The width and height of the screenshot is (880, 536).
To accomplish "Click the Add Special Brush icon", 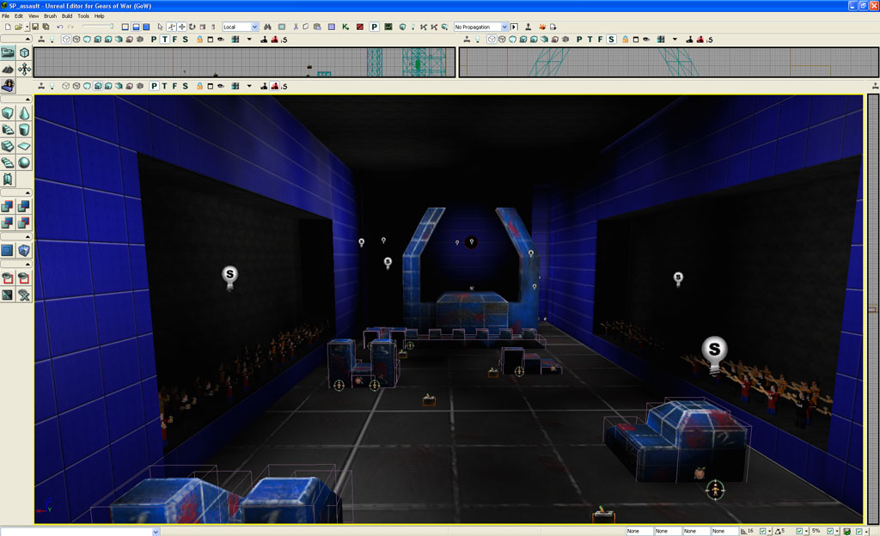I will tap(8, 250).
